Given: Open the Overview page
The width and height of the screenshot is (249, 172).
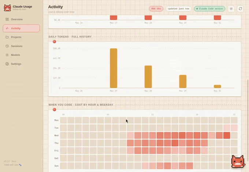Looking at the screenshot, I should [x=21, y=19].
